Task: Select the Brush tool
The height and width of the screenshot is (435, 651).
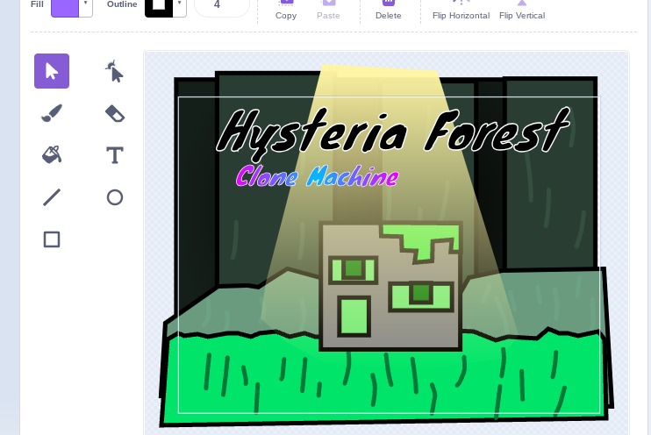Action: tap(52, 113)
